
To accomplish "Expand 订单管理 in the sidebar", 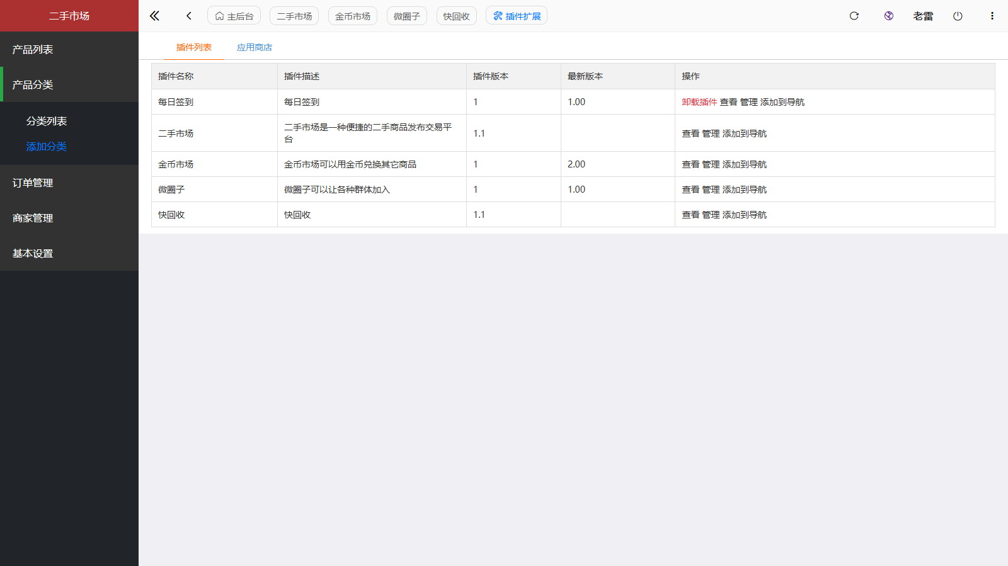I will point(33,183).
